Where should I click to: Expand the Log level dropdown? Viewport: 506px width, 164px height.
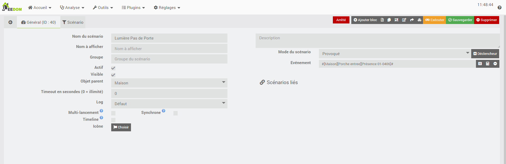[x=169, y=104]
